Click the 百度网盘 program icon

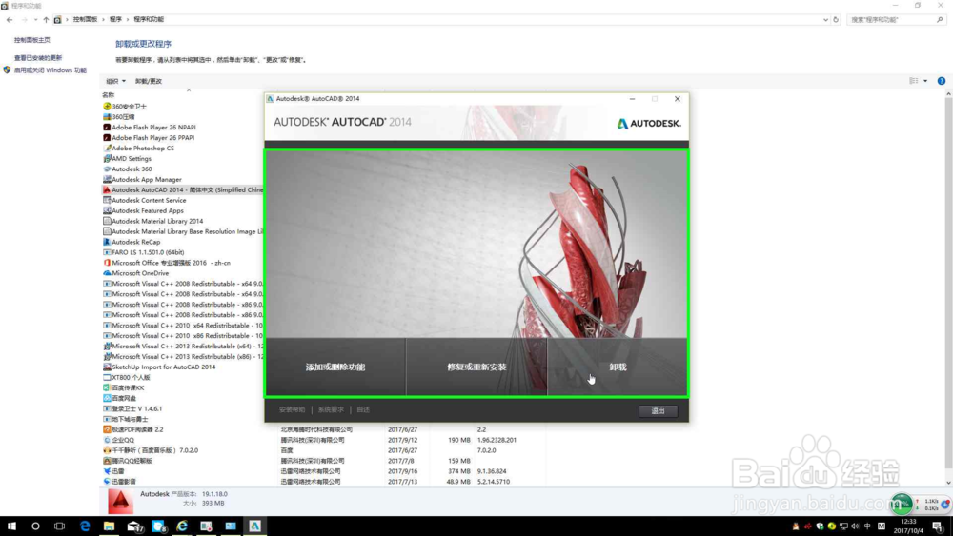(x=107, y=398)
